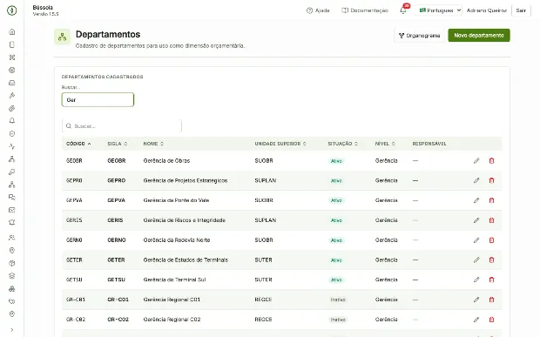
Task: Go to the Home icon in sidebar
Action: click(12, 31)
